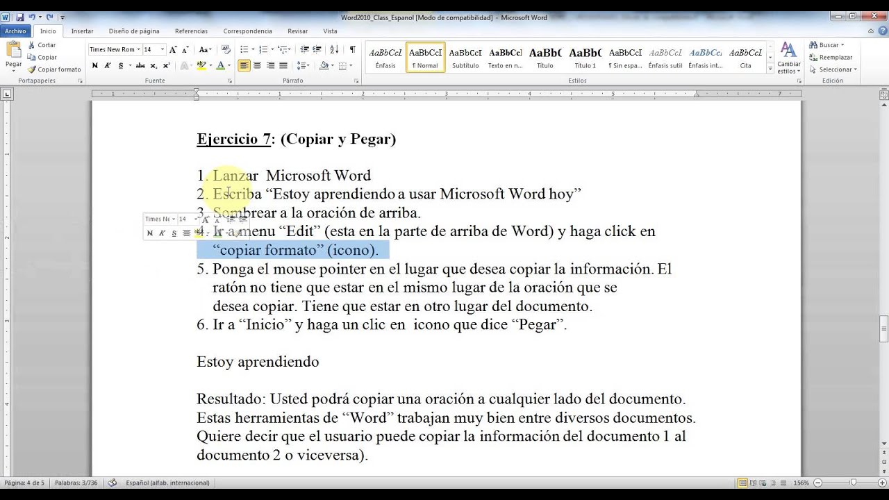Toggle strikethrough formatting
Screen dimensions: 889x500
click(x=140, y=66)
